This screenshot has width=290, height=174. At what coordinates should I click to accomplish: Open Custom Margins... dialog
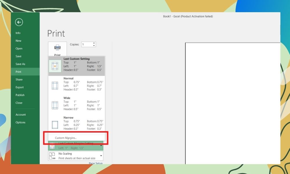(x=77, y=138)
